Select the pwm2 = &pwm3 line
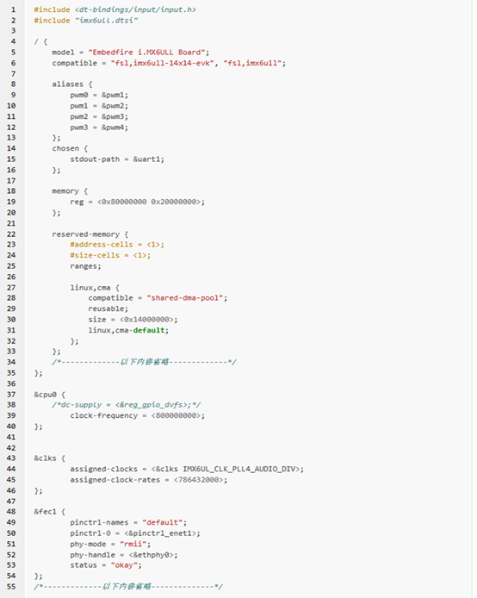Viewport: 477px width, 598px height. [x=99, y=116]
